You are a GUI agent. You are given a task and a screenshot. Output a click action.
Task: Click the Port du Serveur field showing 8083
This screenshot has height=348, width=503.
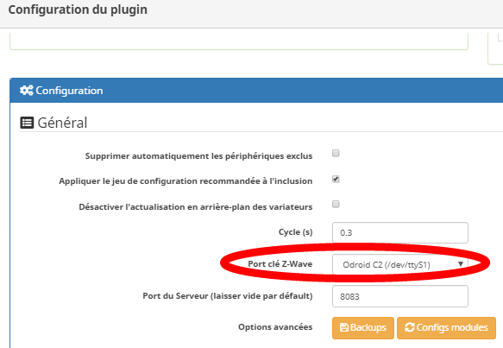pos(400,296)
